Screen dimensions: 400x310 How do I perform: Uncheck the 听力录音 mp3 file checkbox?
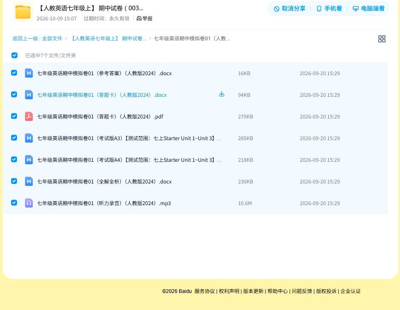pyautogui.click(x=14, y=203)
